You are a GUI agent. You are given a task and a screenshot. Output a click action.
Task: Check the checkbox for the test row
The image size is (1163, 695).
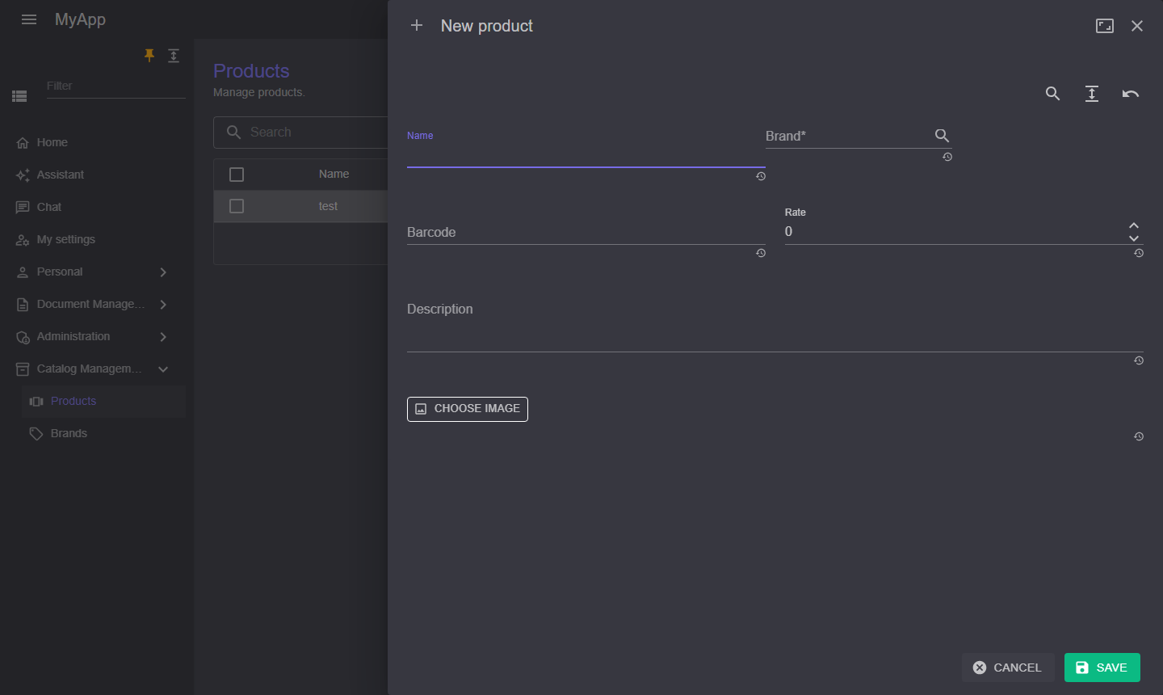[x=237, y=206]
